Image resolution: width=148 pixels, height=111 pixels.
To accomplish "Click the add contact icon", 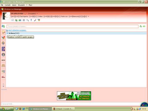I will coord(141,26).
